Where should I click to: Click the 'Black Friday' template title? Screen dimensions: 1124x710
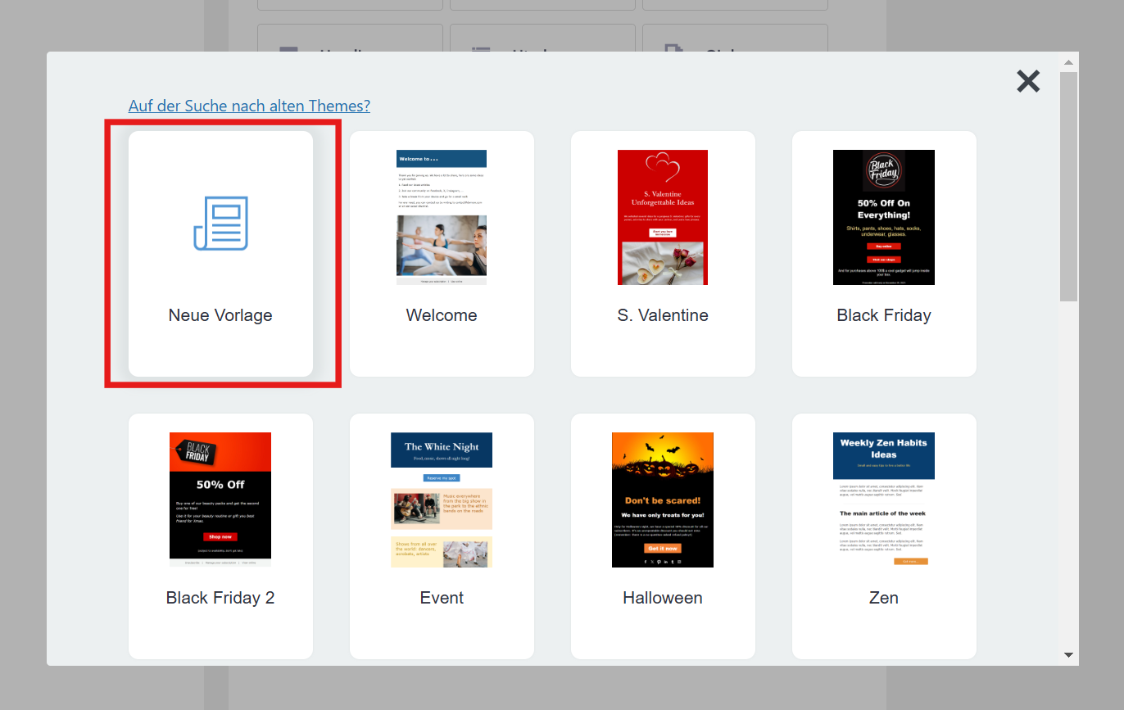click(x=884, y=315)
